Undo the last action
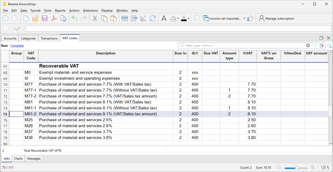 (75, 18)
